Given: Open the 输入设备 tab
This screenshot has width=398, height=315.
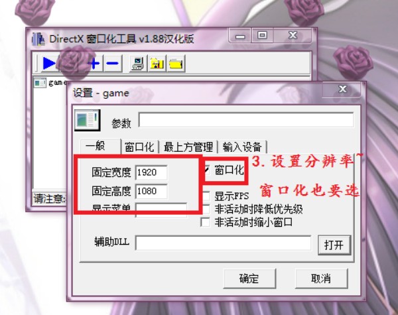Looking at the screenshot, I should point(242,147).
